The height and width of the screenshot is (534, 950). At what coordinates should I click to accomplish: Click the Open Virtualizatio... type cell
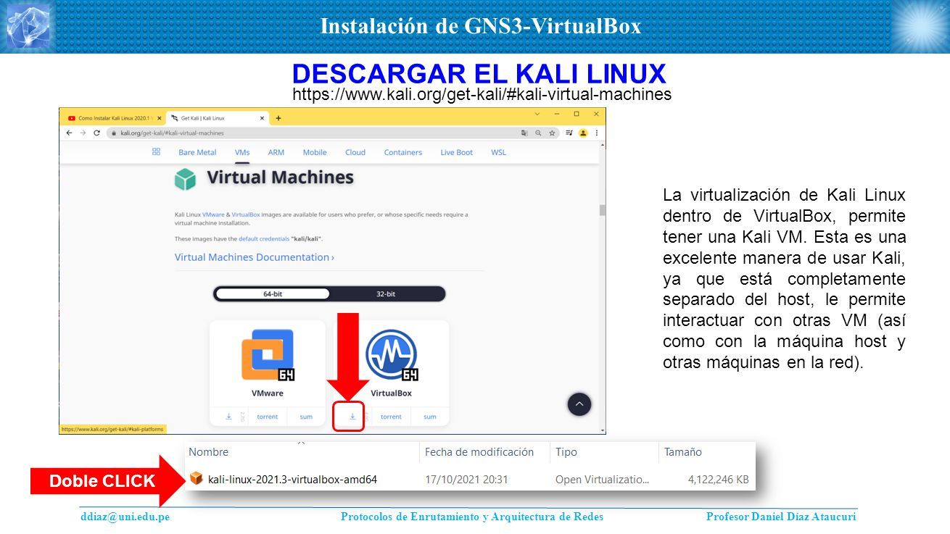(602, 479)
